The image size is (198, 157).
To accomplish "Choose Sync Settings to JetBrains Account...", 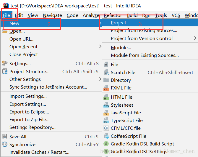I will coord(51,87).
